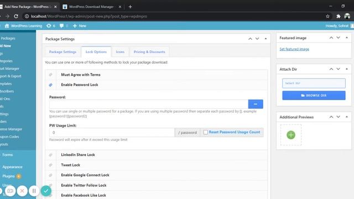Click the site info icon in address bar
The width and height of the screenshot is (354, 199).
pyautogui.click(x=27, y=16)
